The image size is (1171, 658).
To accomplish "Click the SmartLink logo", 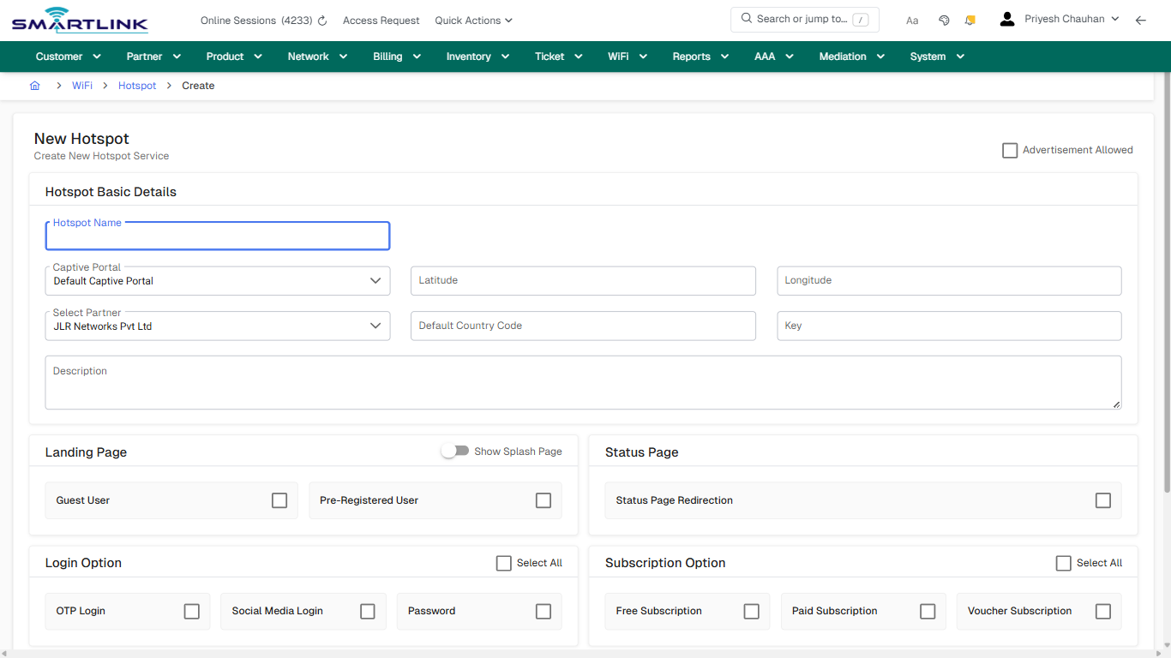I will click(80, 21).
